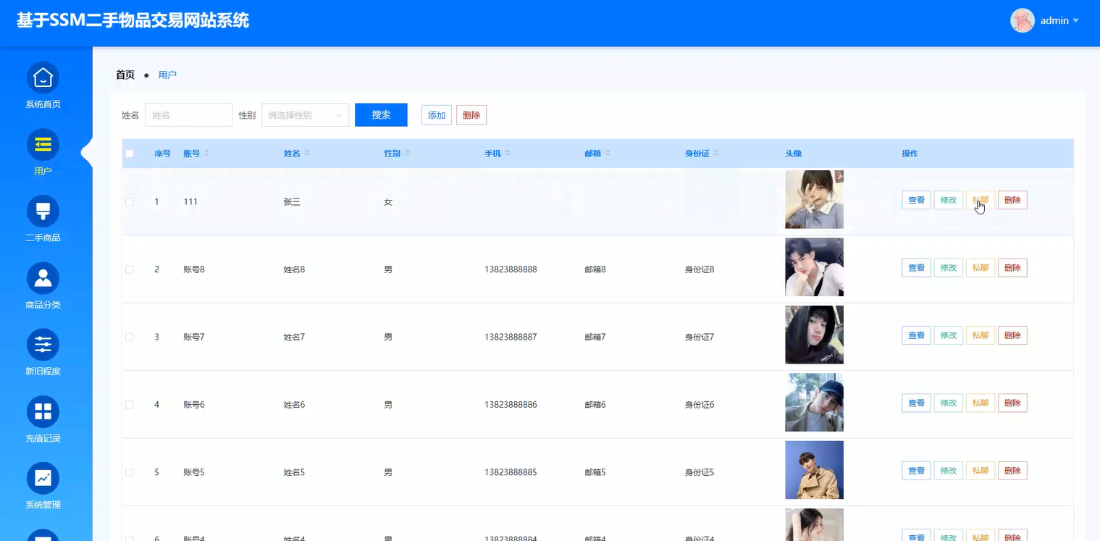Viewport: 1100px width, 541px height.
Task: Open the 商品分类 sidebar icon
Action: point(43,278)
